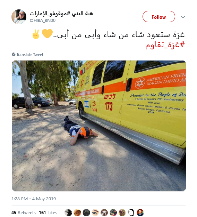Open the eye close-up liker avatar
Screen dimensions: 197x217
95,212
